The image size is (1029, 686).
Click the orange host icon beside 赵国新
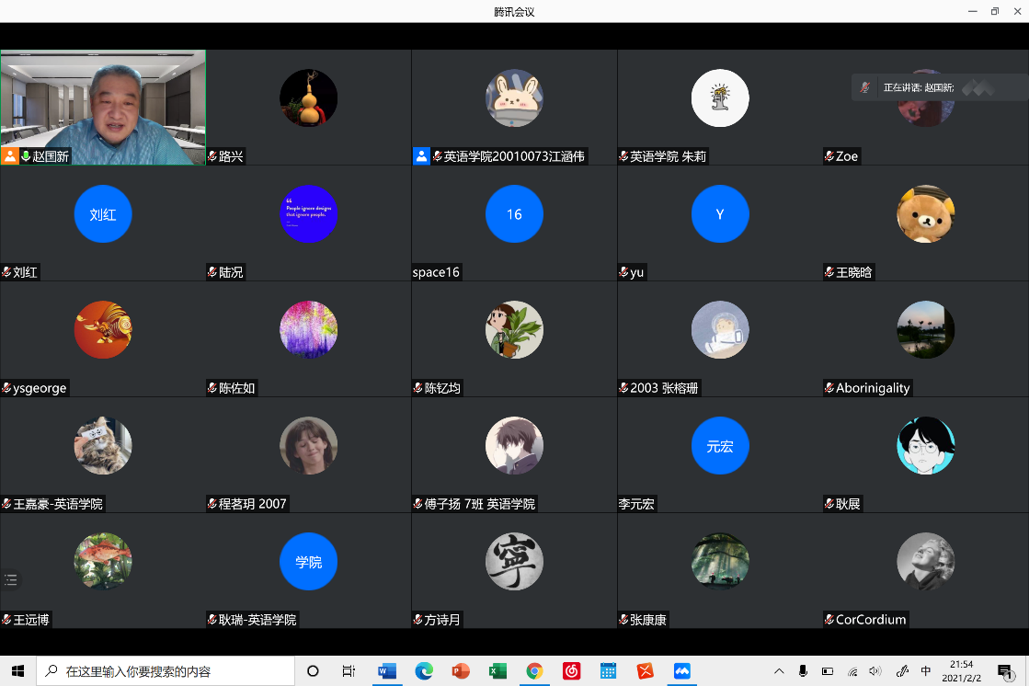tap(10, 156)
